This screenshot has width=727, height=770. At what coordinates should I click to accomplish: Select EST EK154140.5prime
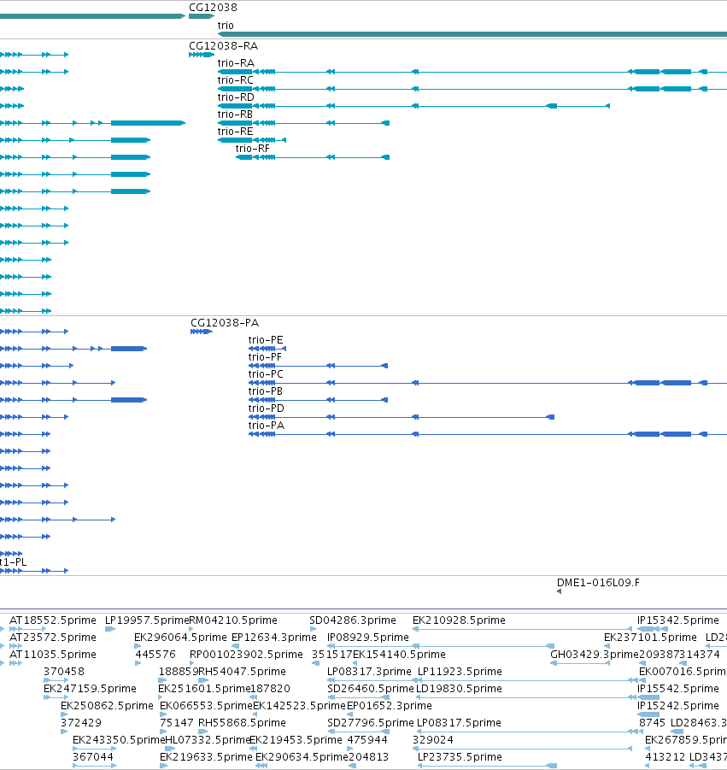click(399, 655)
